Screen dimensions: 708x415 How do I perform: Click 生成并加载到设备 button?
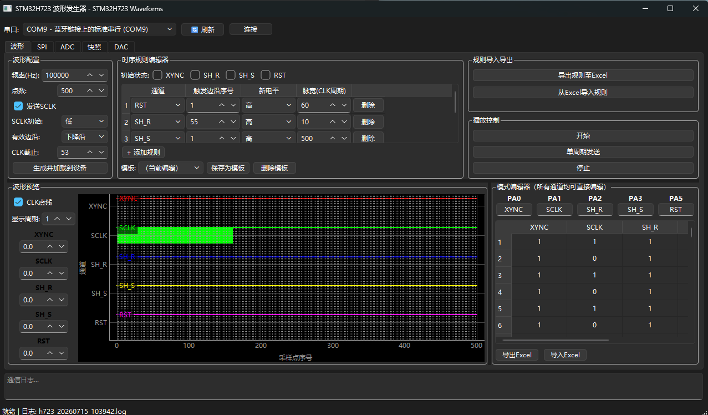pos(60,168)
